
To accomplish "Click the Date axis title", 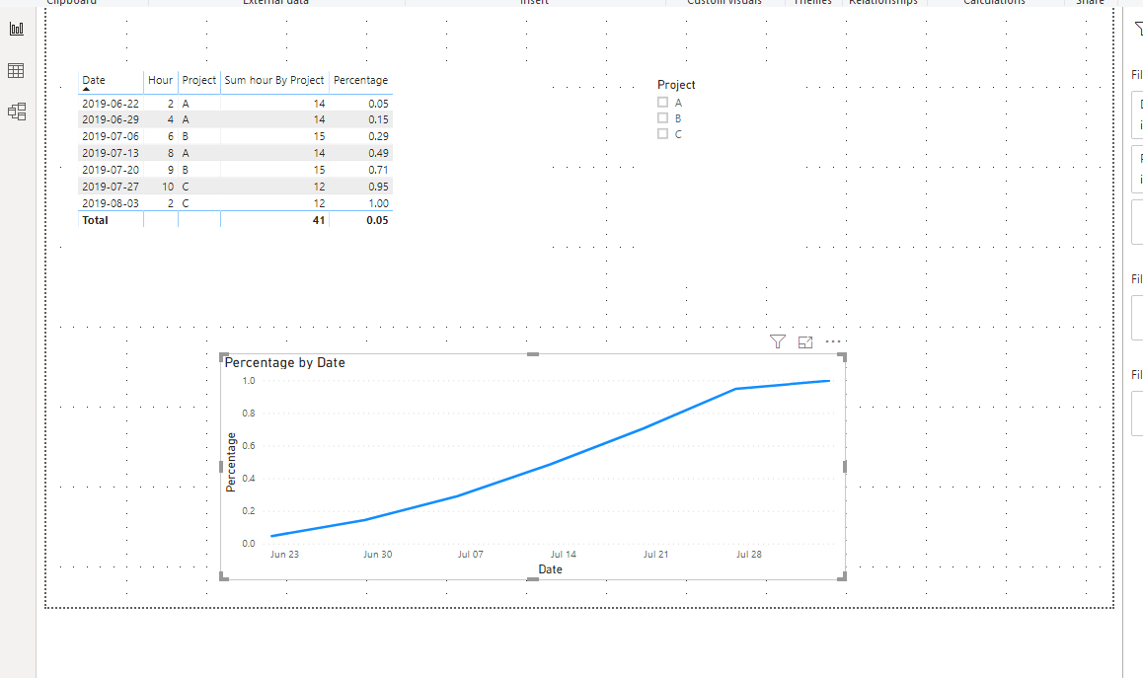I will click(x=551, y=569).
